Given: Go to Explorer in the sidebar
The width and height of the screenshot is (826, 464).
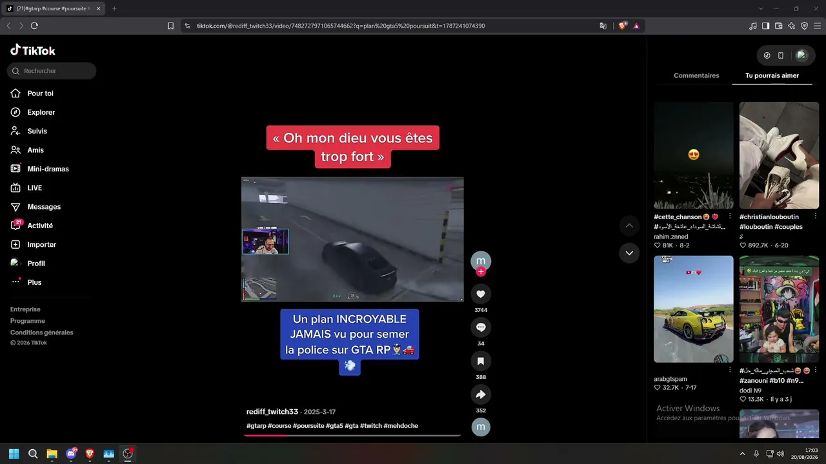Looking at the screenshot, I should [41, 112].
